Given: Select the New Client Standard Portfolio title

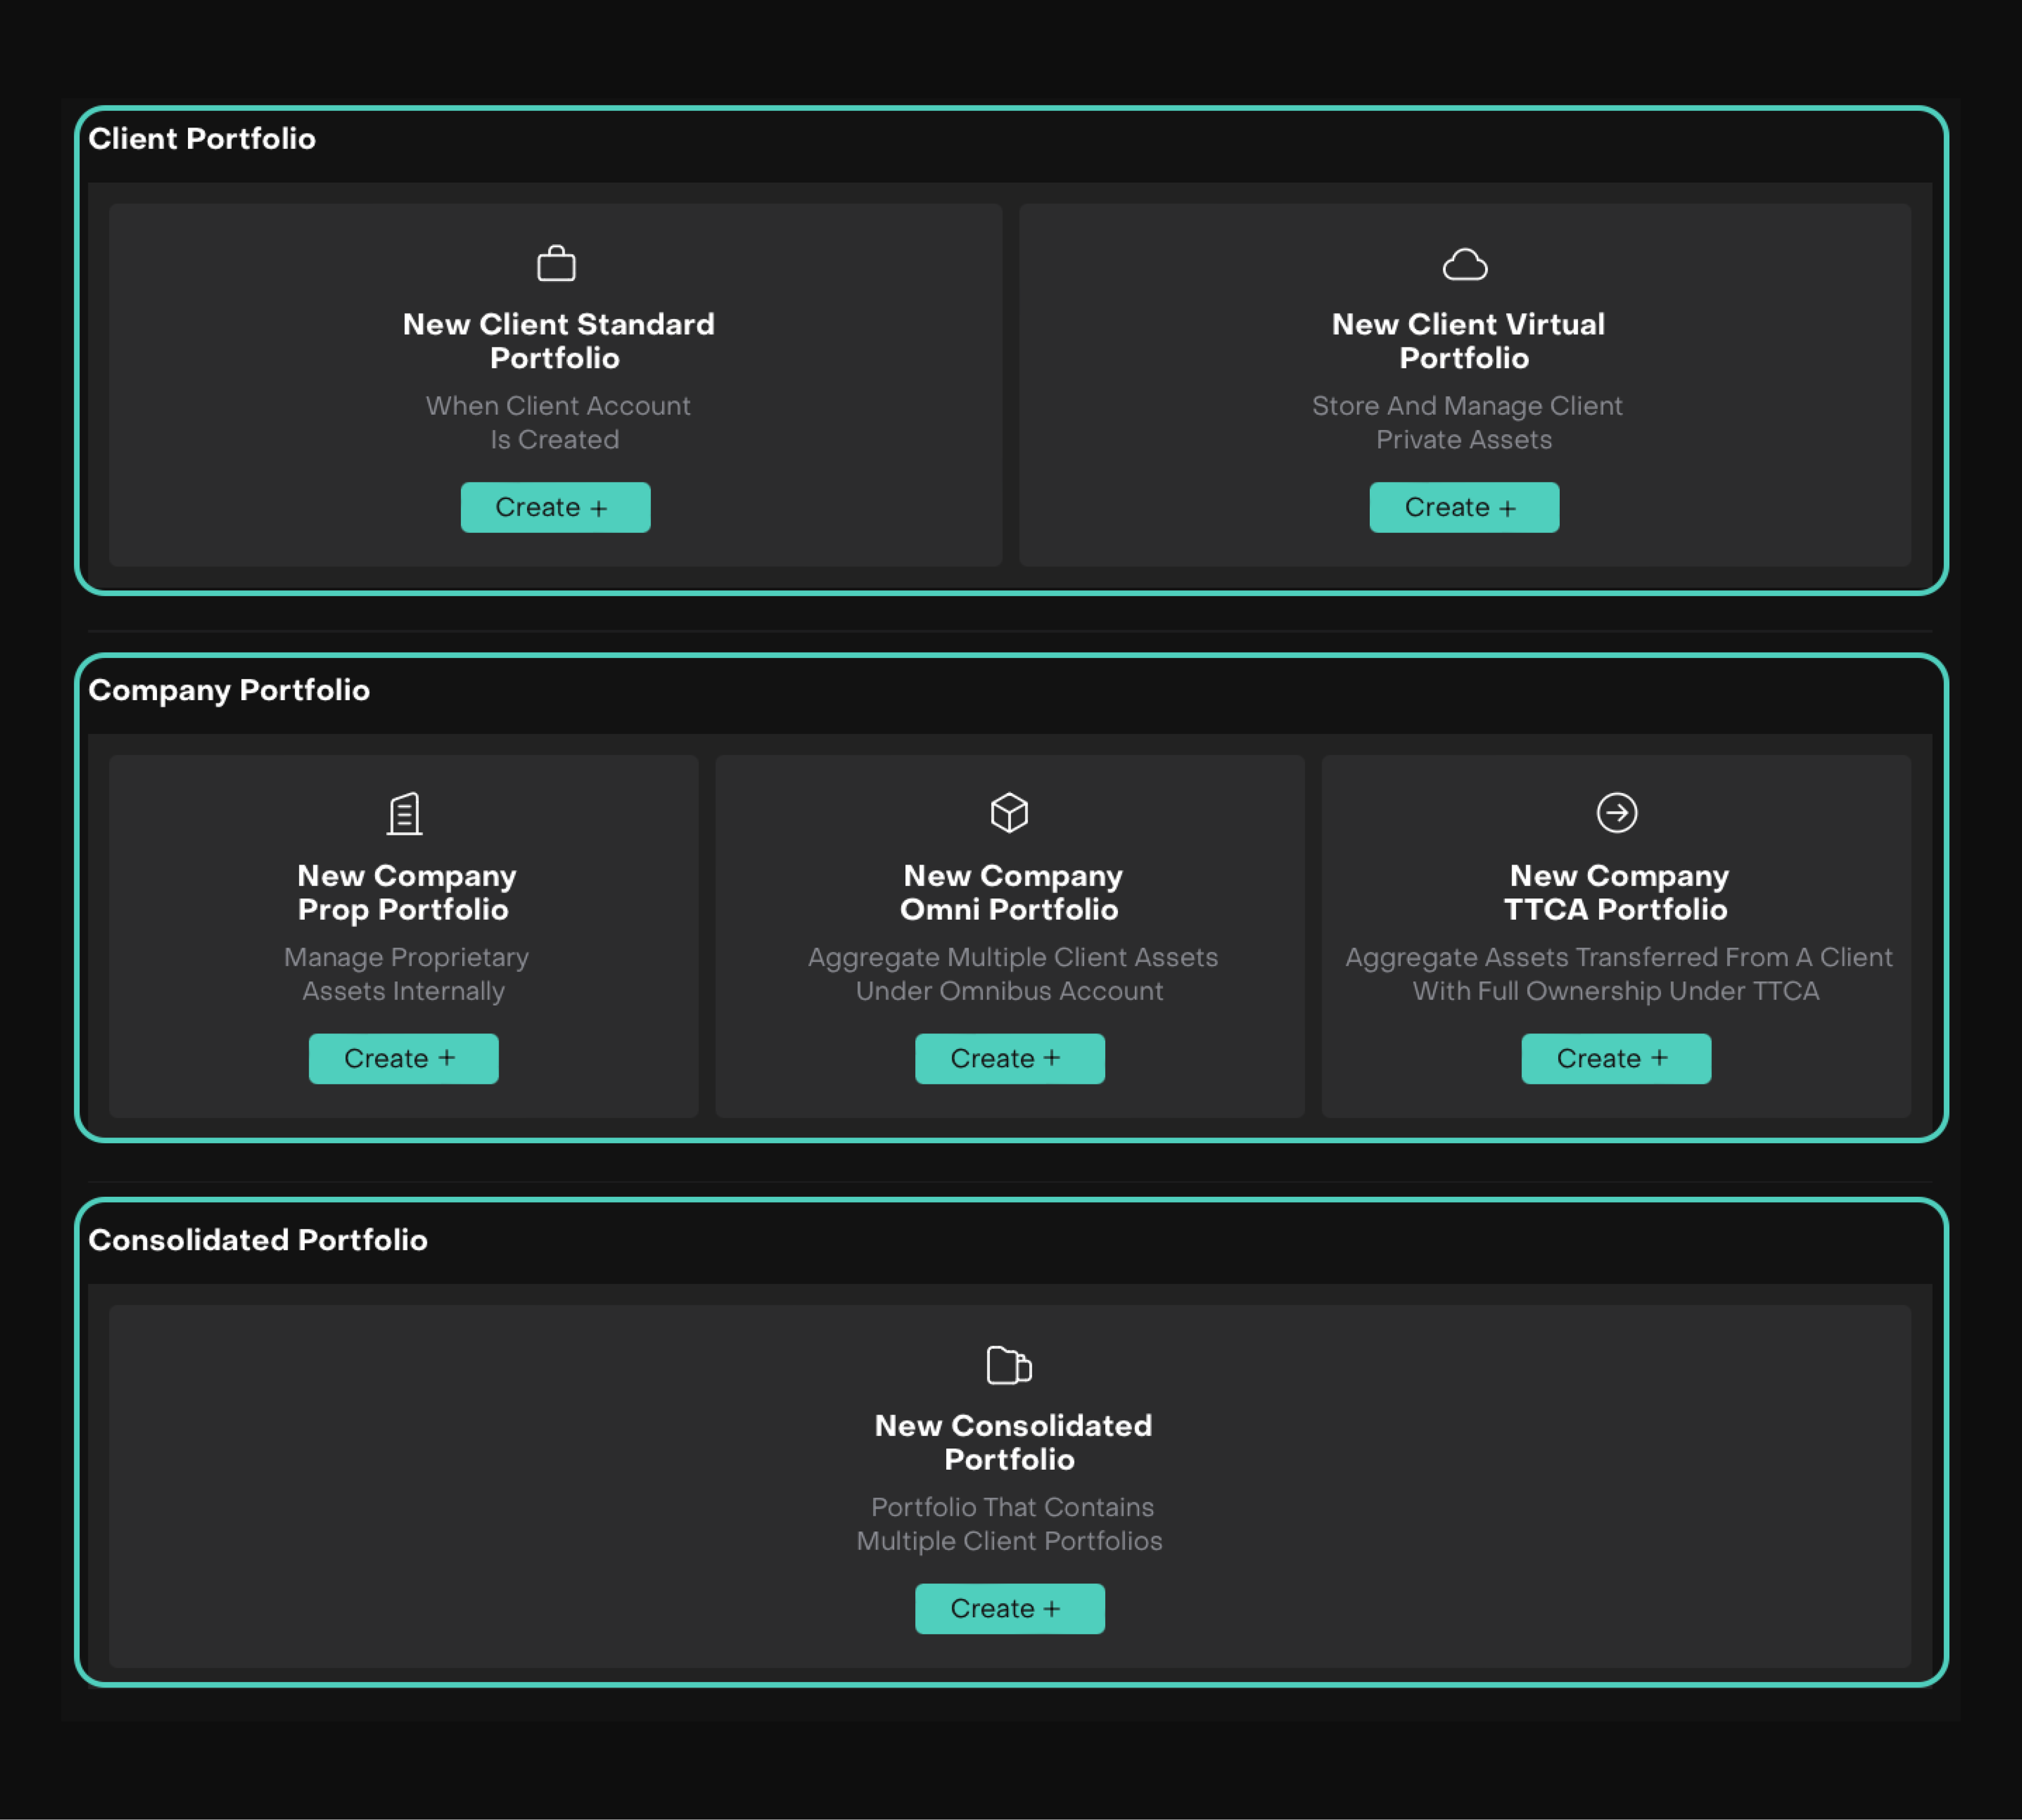Looking at the screenshot, I should [557, 341].
